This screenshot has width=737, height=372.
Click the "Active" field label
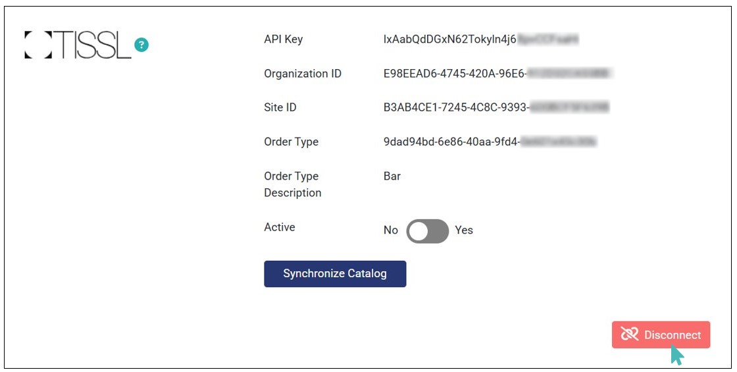point(280,227)
